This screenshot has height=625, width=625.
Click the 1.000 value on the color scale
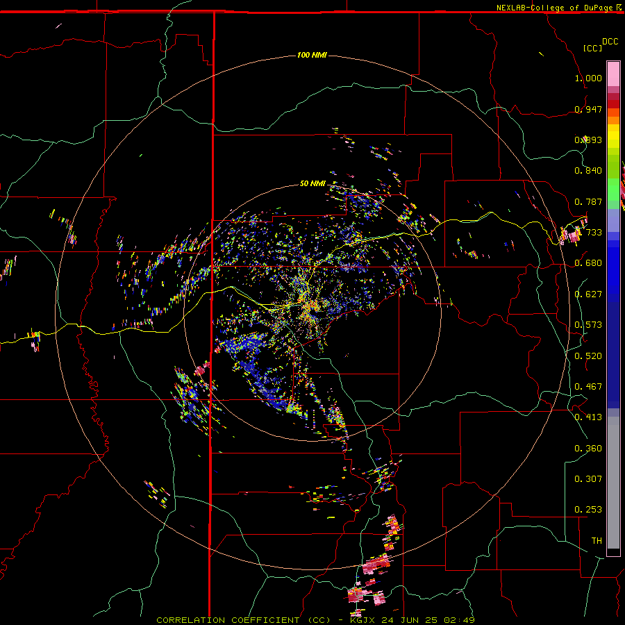pos(588,78)
